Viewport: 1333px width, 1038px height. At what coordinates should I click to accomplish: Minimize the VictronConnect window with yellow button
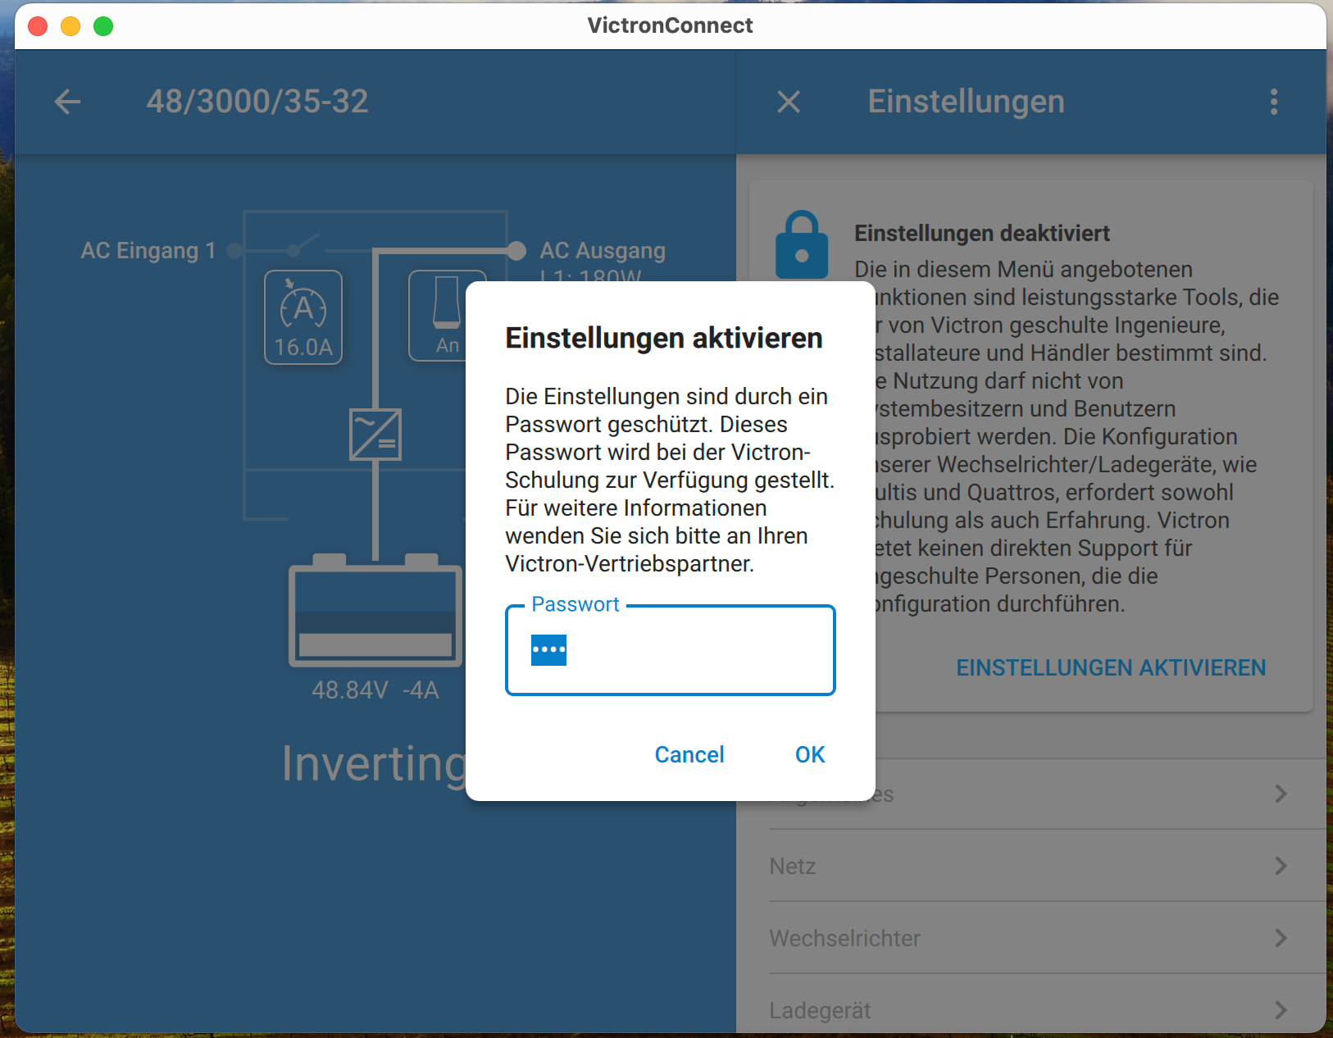click(71, 26)
